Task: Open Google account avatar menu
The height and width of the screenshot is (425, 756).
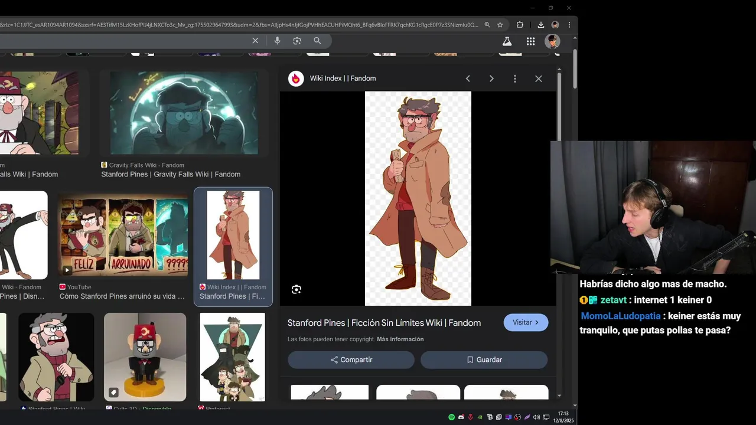Action: pos(552,41)
